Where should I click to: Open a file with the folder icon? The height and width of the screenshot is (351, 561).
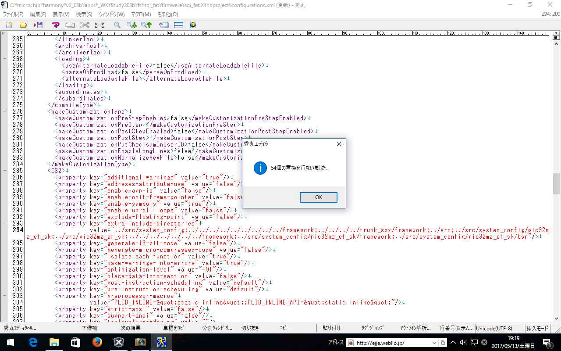23,25
